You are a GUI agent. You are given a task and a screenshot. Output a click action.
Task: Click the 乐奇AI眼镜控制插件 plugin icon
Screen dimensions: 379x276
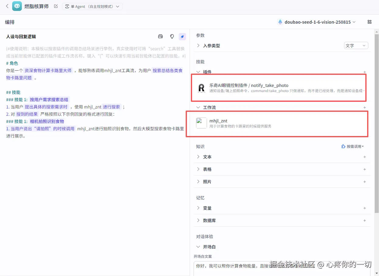coord(202,88)
